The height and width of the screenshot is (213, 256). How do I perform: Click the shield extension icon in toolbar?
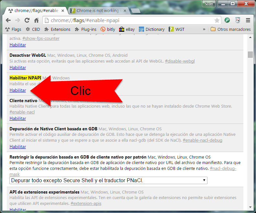238,20
